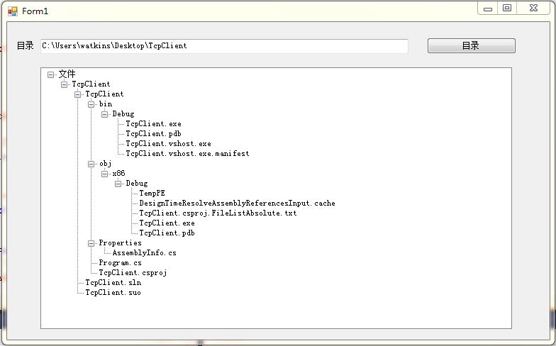Select AssemblyInfo.cs file
This screenshot has width=556, height=346.
click(x=145, y=252)
